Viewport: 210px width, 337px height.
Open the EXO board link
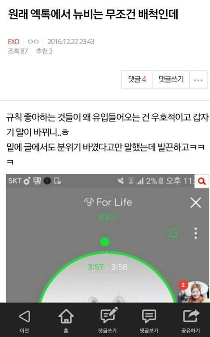click(14, 42)
